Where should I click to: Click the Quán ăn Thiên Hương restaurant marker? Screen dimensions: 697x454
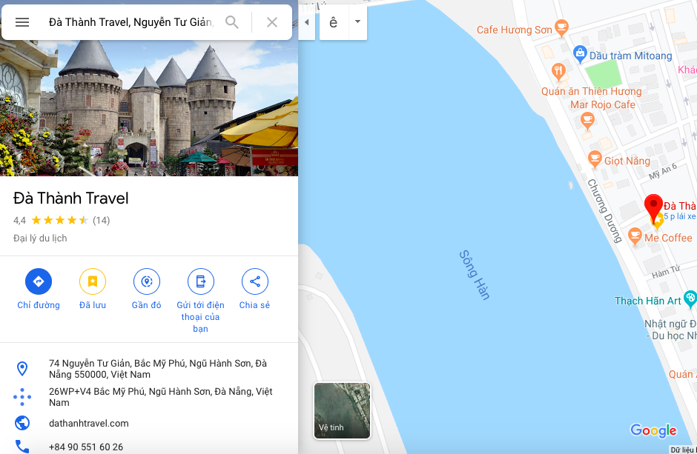559,71
